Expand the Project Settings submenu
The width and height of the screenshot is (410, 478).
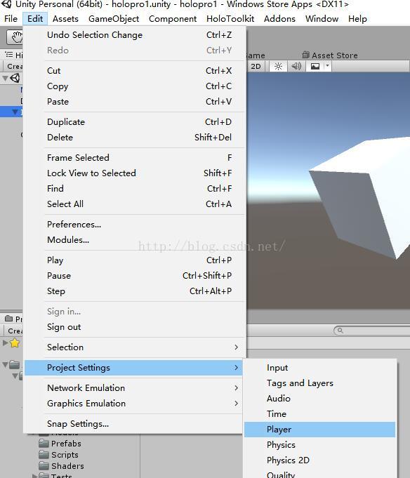133,368
